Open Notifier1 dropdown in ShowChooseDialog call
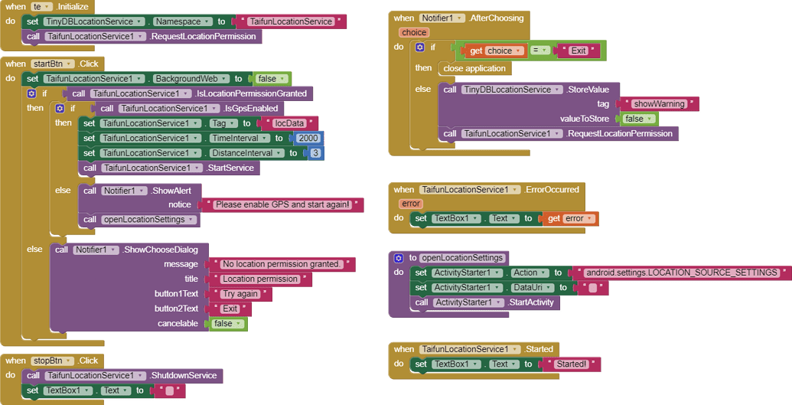The image size is (792, 405). tap(96, 250)
